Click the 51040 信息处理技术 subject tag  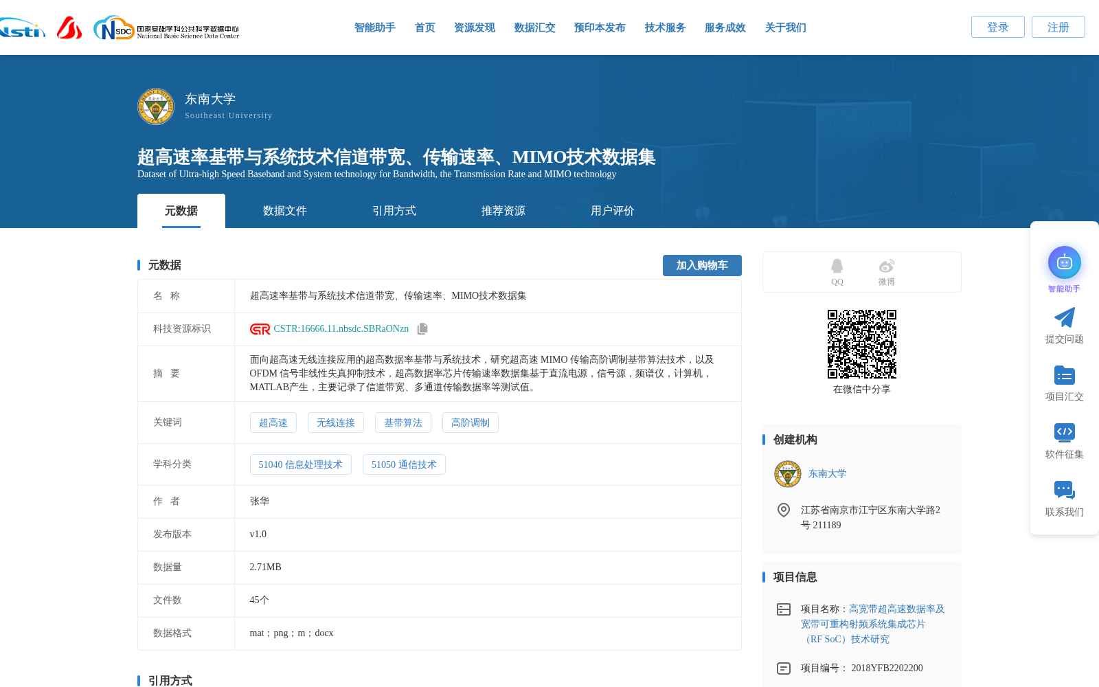point(301,464)
